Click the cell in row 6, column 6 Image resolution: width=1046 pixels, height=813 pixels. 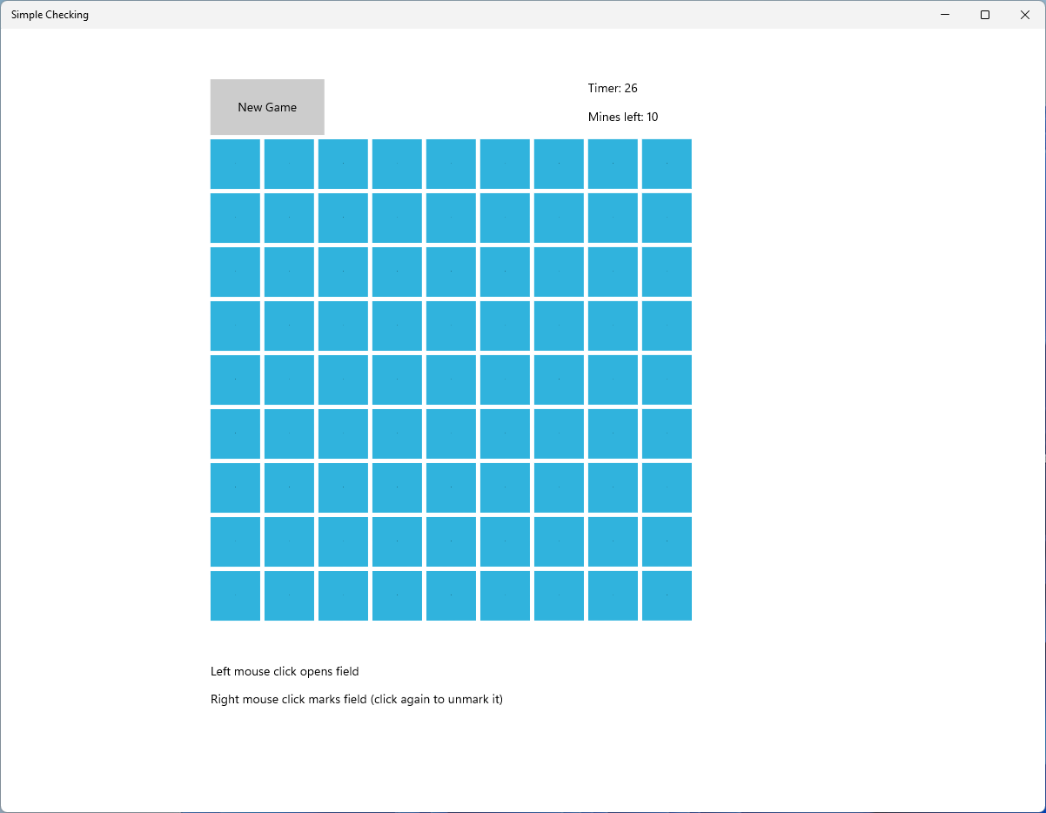tap(505, 433)
